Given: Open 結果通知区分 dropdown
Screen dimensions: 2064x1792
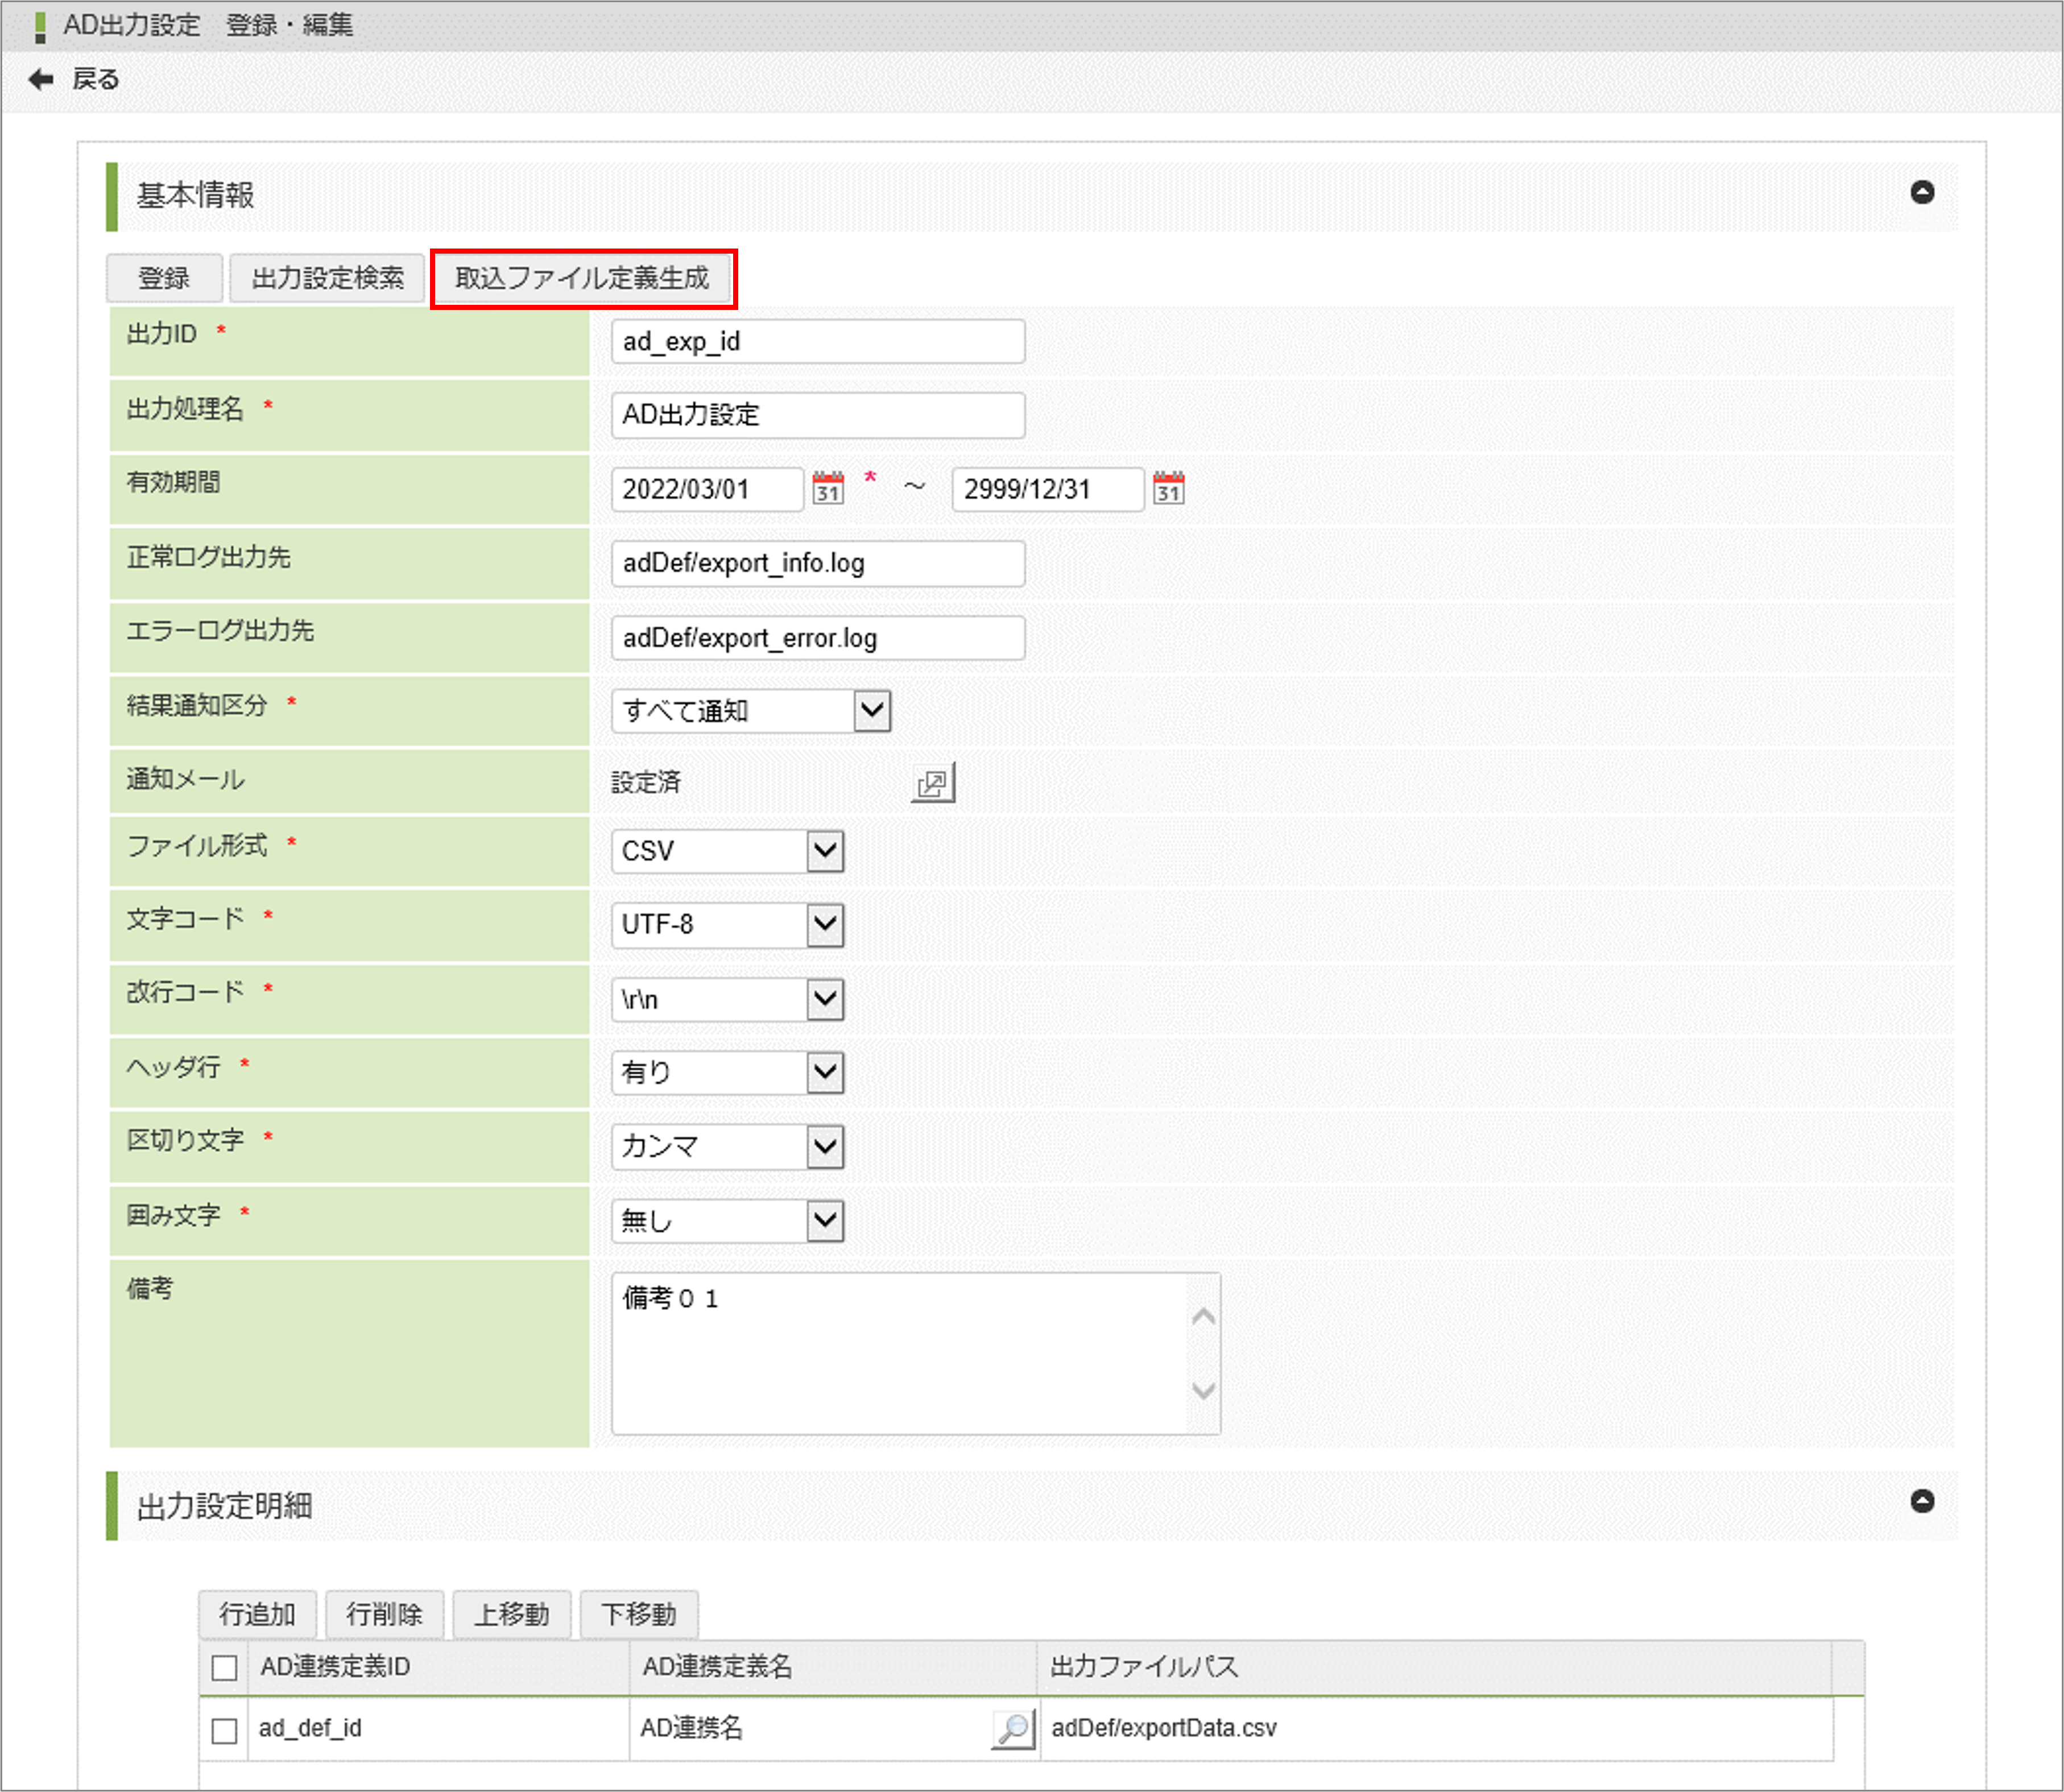Looking at the screenshot, I should coord(871,711).
